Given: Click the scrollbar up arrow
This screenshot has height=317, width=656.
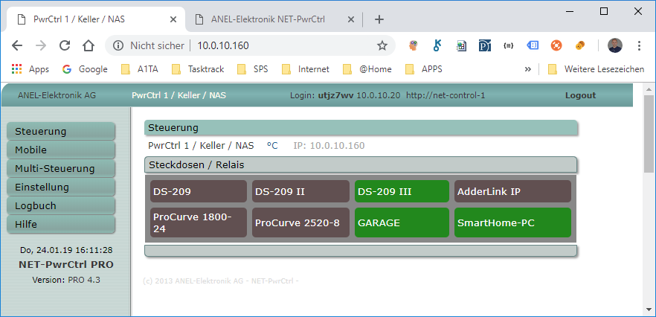Looking at the screenshot, I should tap(649, 89).
